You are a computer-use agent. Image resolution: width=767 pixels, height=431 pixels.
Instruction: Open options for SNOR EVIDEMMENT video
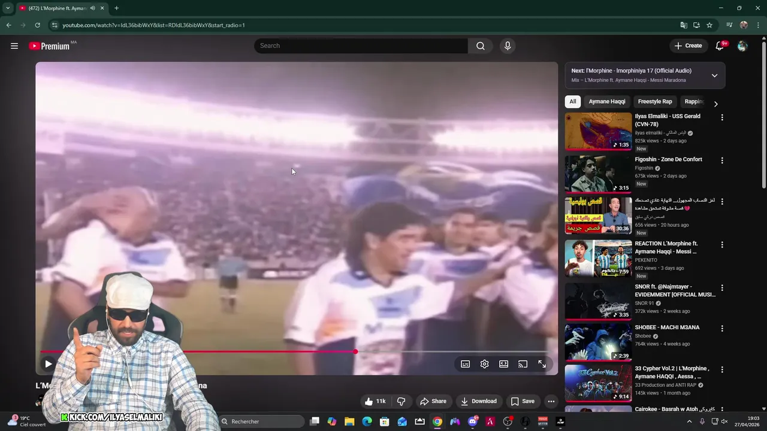click(x=722, y=288)
